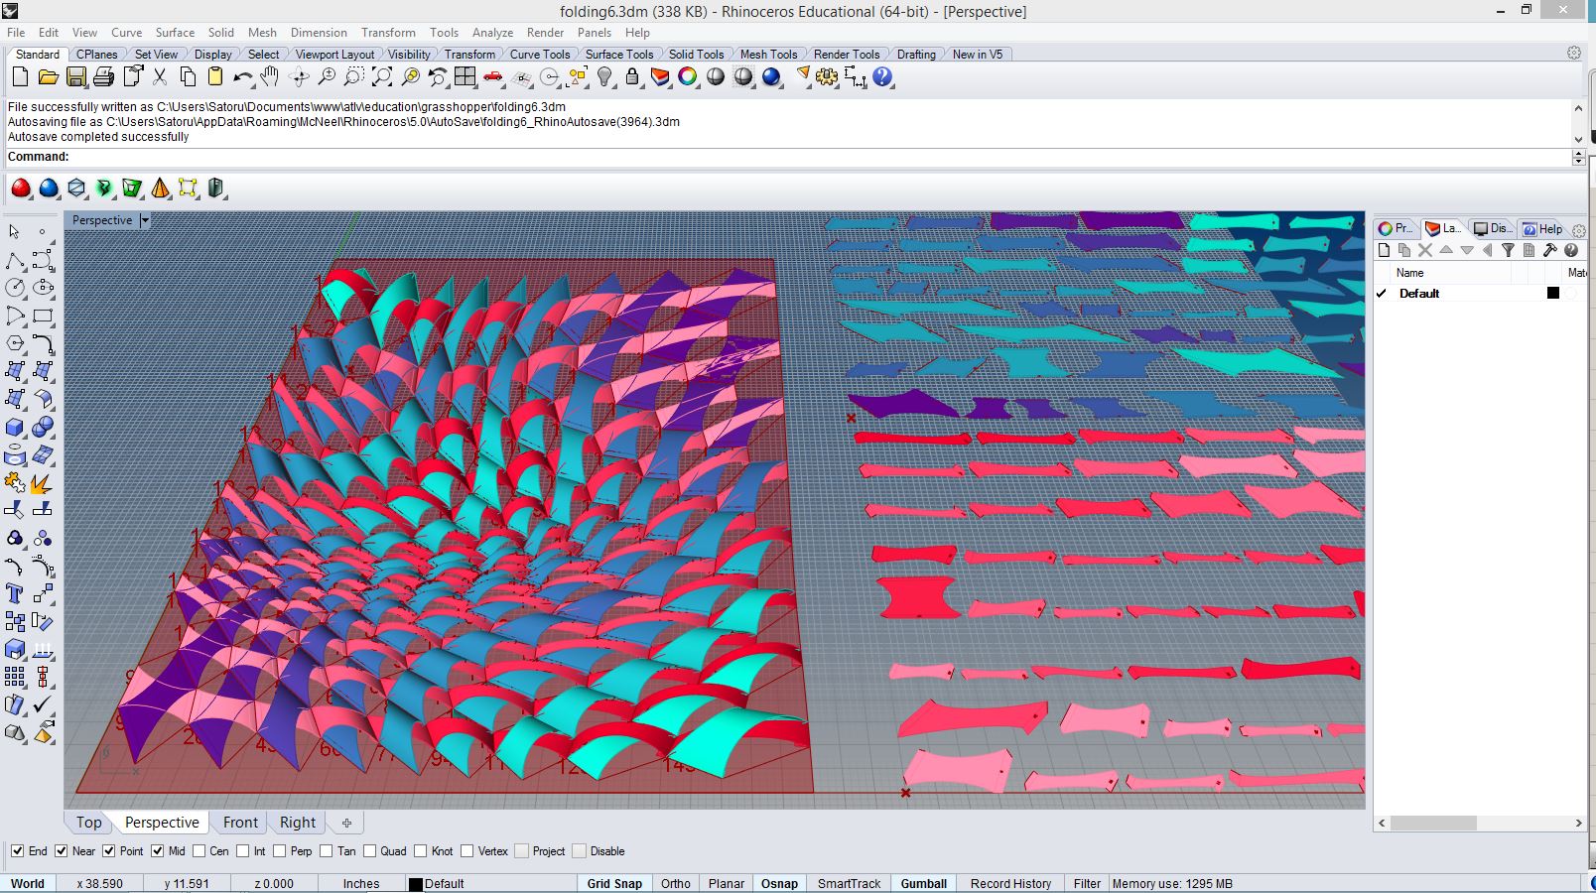Select the Box solid tool
The width and height of the screenshot is (1596, 893).
coord(15,427)
